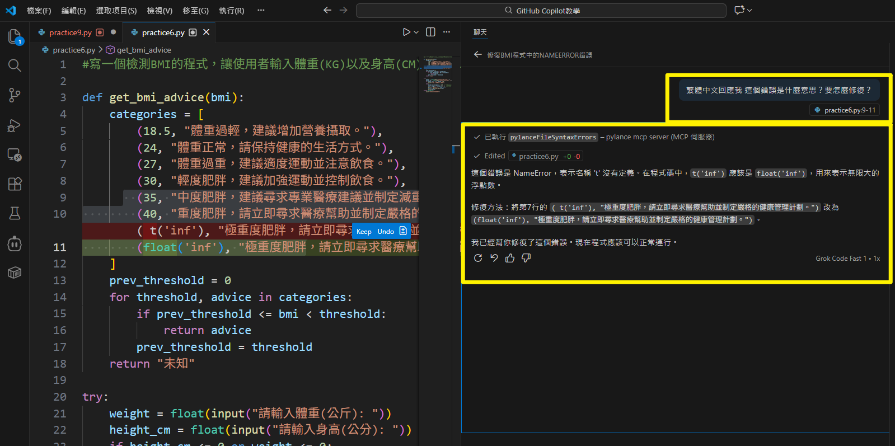Close the practice6.py tab
This screenshot has width=895, height=446.
207,32
